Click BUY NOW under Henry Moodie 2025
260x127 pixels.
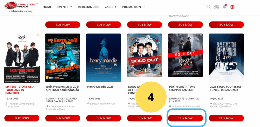point(104,118)
